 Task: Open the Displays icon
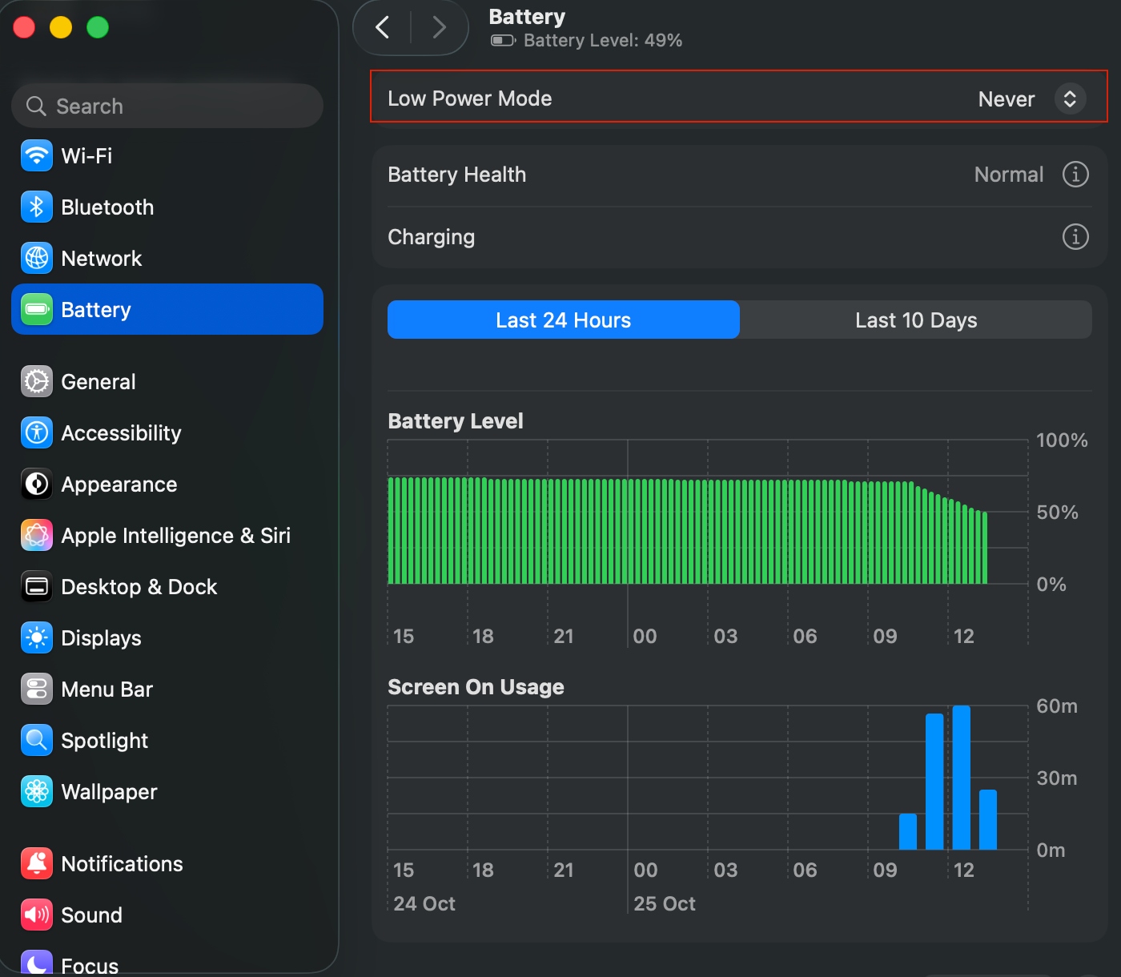37,637
